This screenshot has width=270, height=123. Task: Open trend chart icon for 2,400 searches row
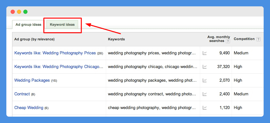pos(205,94)
